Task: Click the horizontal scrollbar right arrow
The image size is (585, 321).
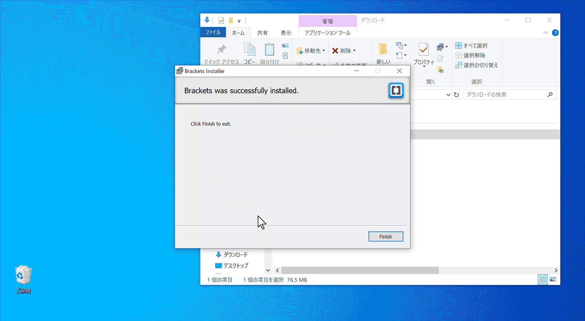Action: [x=556, y=271]
